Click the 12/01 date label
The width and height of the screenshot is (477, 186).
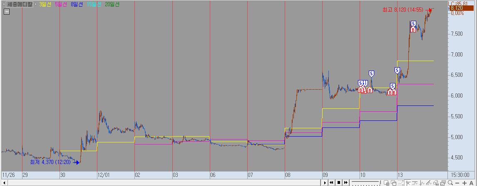[103, 175]
